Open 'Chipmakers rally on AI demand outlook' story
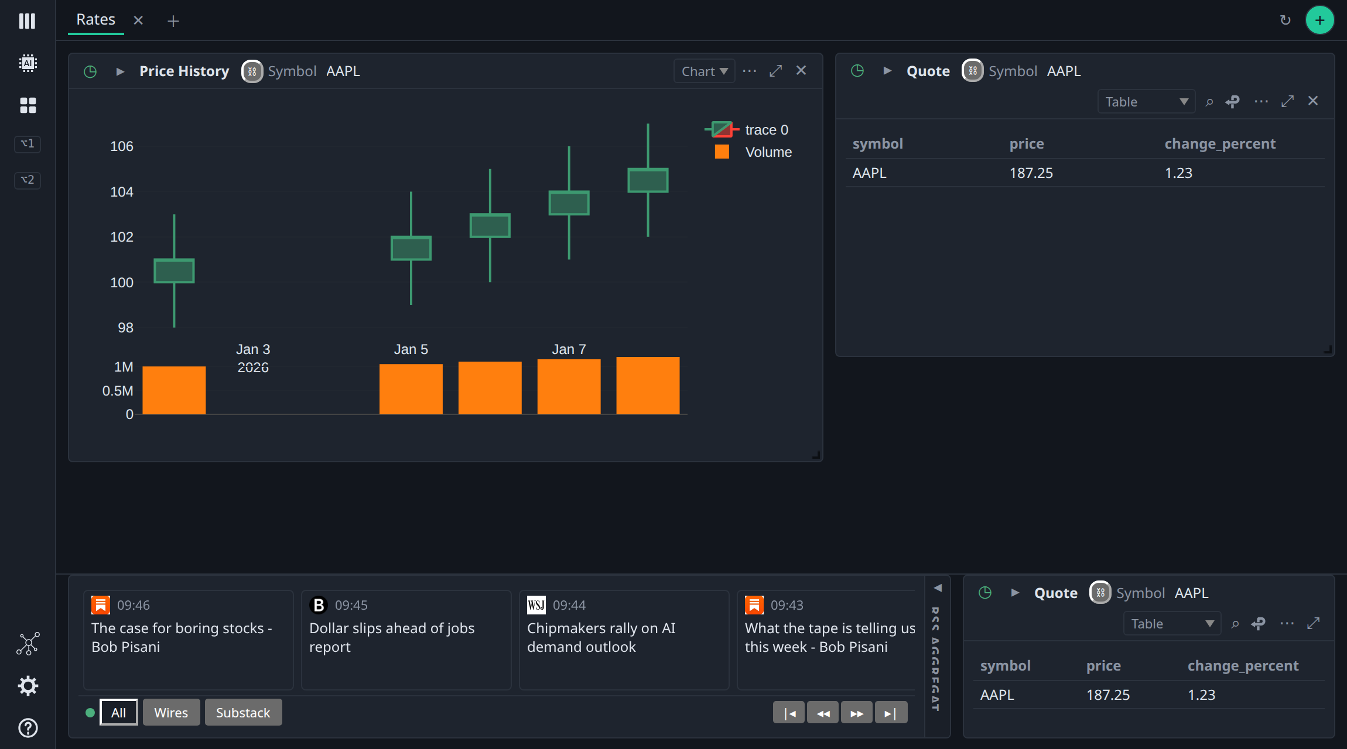This screenshot has width=1347, height=749. click(624, 640)
